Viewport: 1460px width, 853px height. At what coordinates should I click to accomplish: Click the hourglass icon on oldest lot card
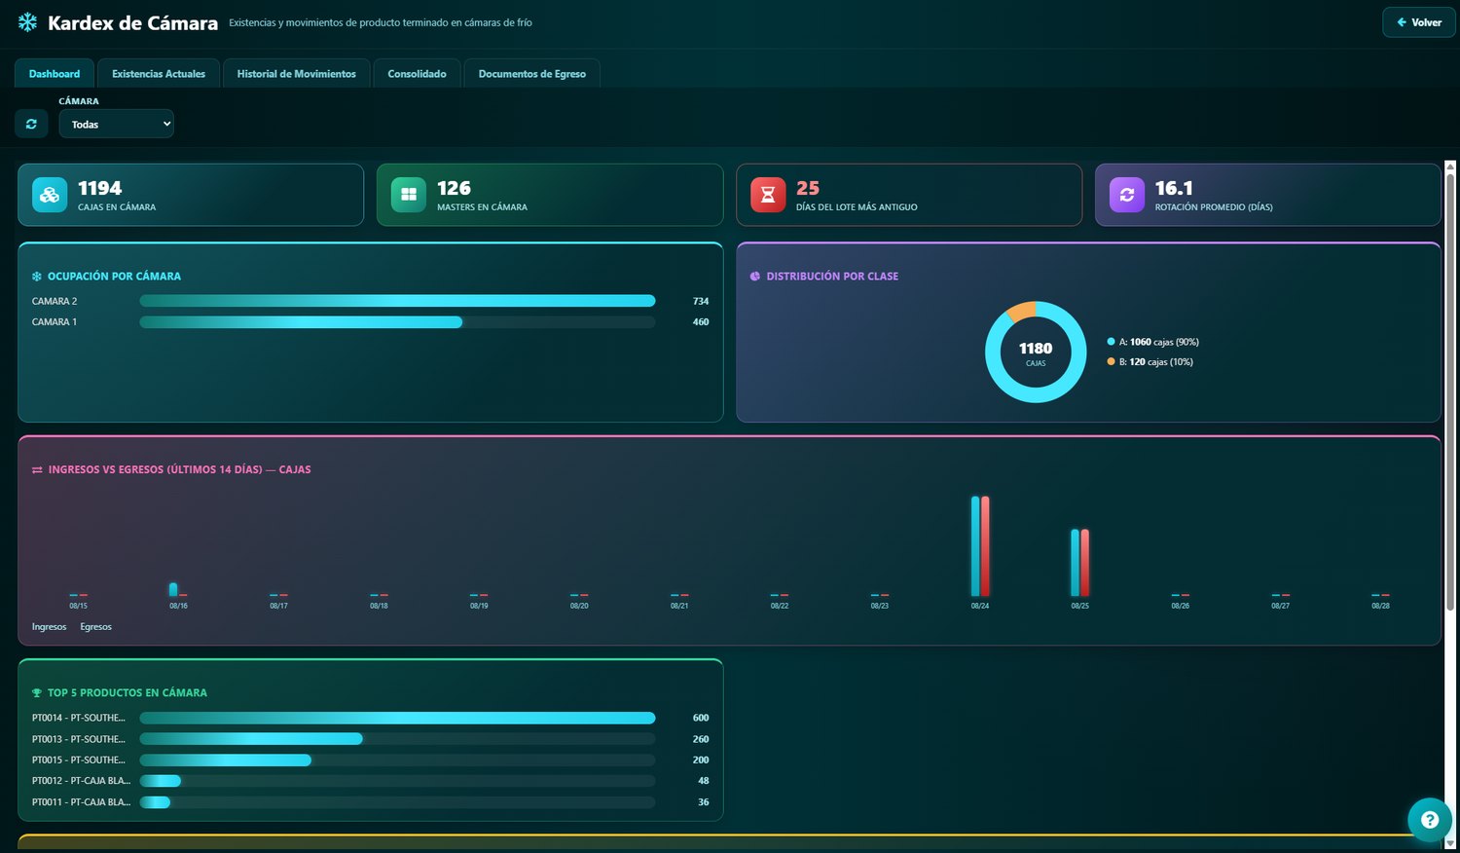768,195
